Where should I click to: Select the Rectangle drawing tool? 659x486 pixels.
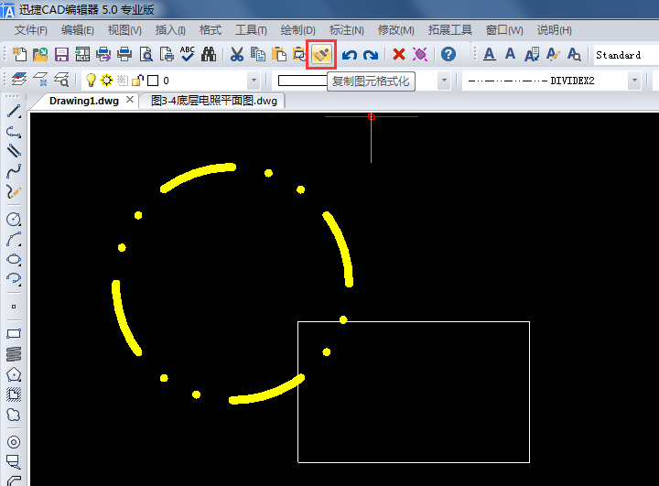tap(14, 334)
